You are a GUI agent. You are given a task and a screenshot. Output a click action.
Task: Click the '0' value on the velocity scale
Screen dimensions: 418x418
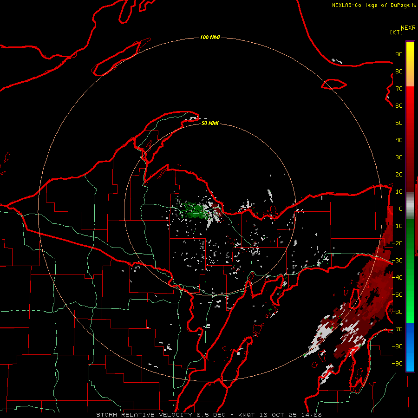point(401,209)
